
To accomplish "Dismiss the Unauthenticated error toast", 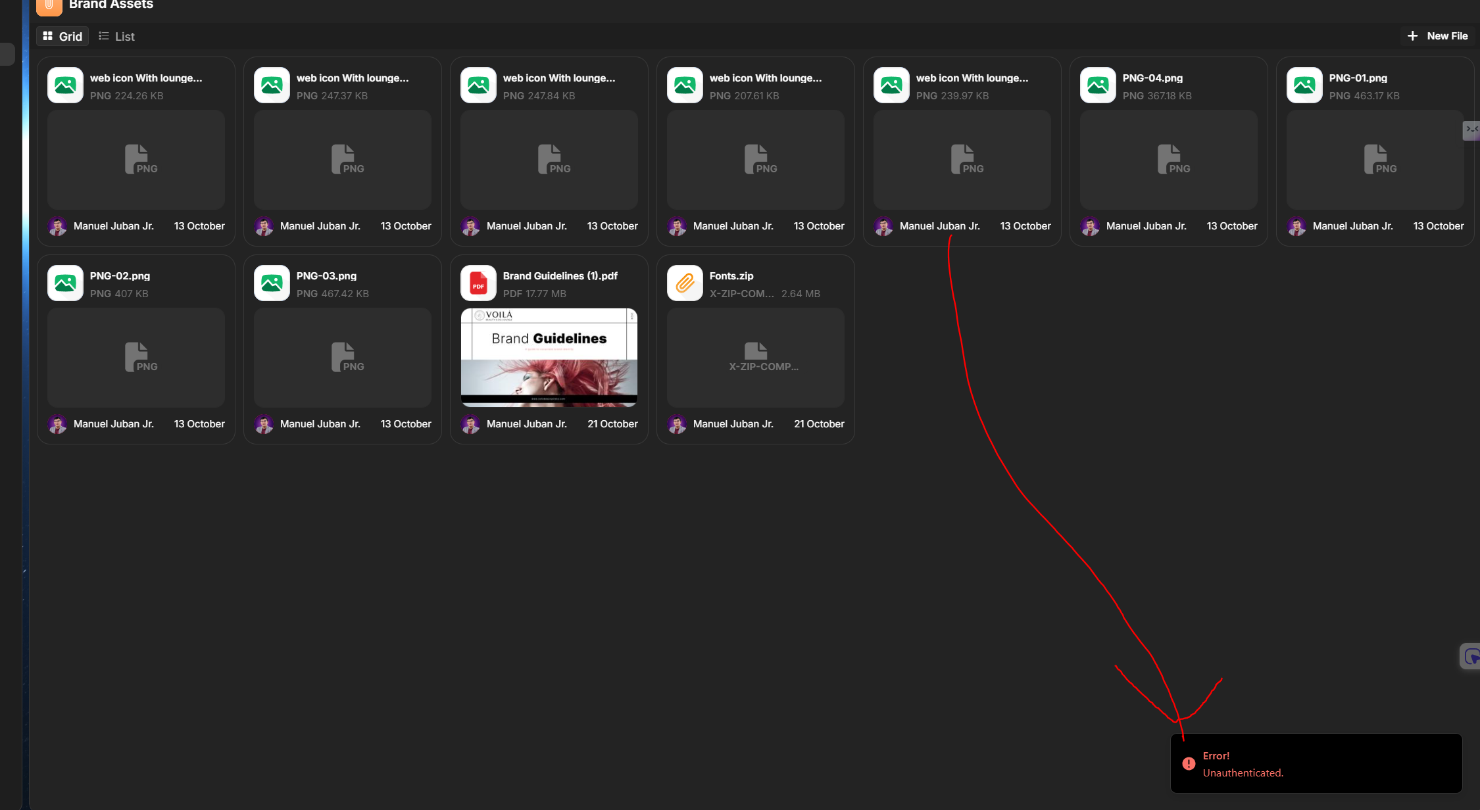I will (1316, 764).
